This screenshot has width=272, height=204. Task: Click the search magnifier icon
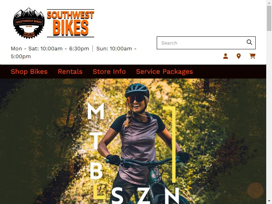249,42
